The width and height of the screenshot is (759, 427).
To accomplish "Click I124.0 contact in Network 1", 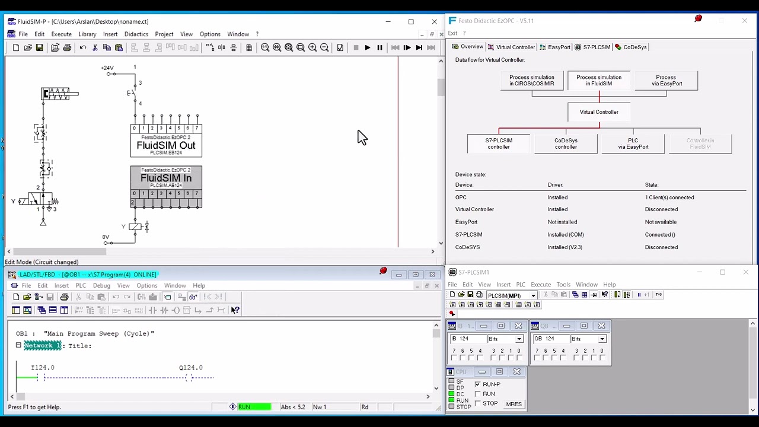I will tap(40, 377).
